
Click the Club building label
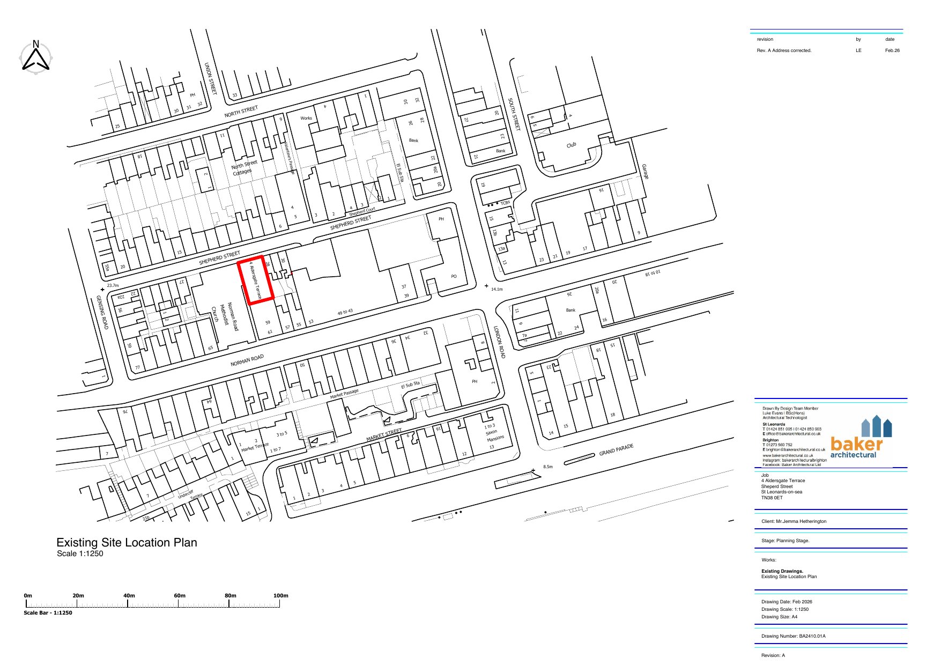point(571,145)
